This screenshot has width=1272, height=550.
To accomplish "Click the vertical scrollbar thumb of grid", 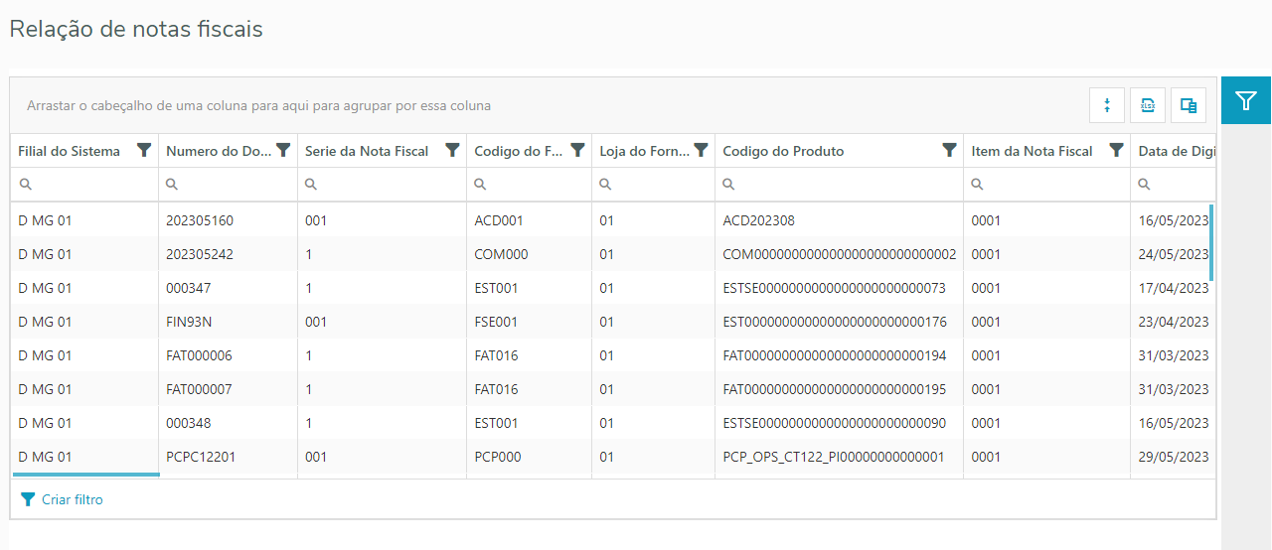I will [x=1210, y=242].
